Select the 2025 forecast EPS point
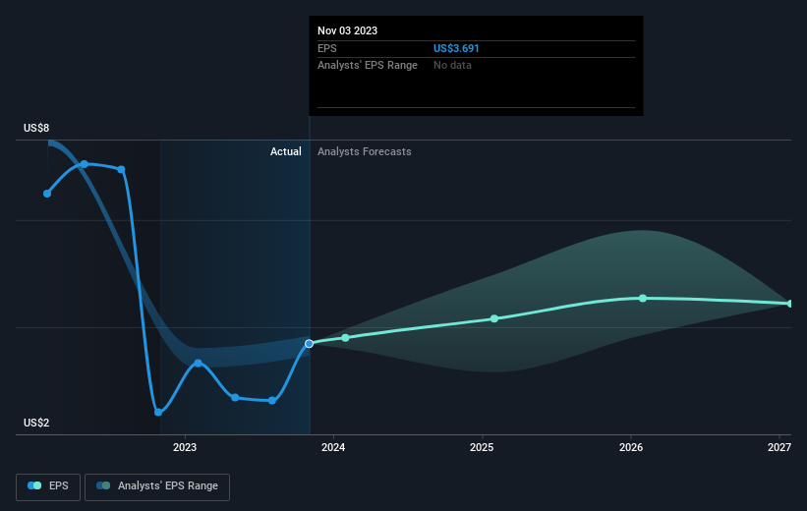807x511 pixels. [x=494, y=318]
